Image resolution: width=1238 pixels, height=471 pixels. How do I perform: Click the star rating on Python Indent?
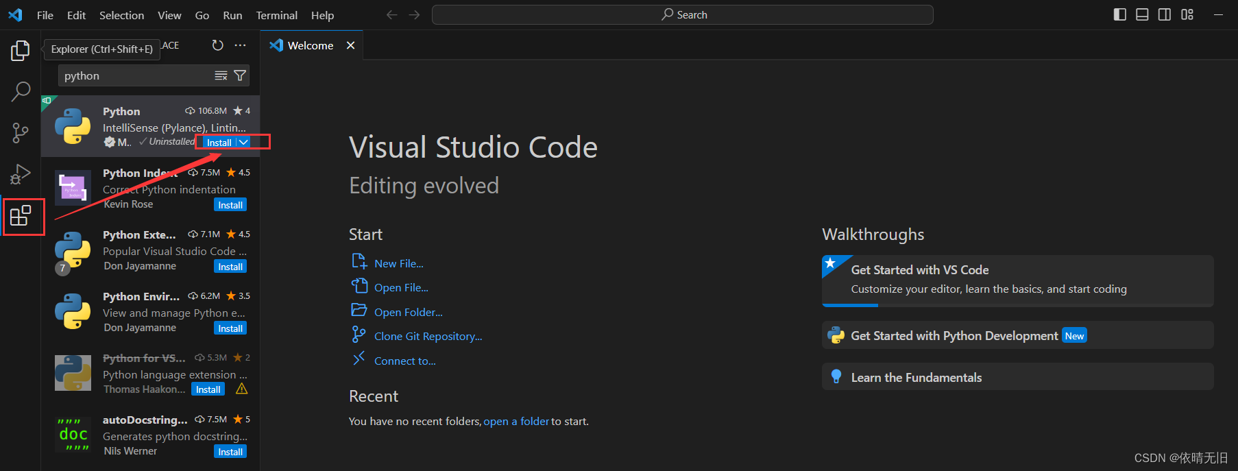point(238,173)
